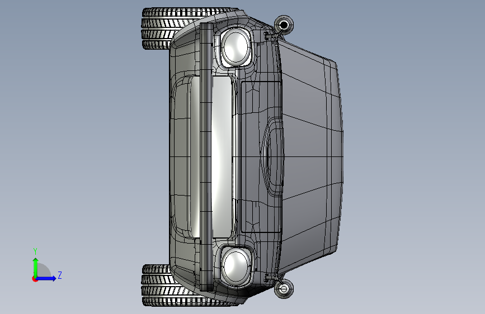Select the dark bumper bar across the car front
Screen dimensions: 485x314
click(206, 156)
